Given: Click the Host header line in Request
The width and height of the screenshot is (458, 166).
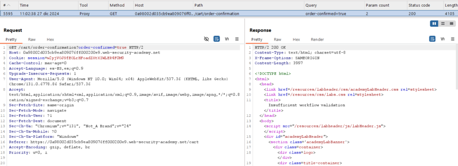Looking at the screenshot, I should pos(85,53).
